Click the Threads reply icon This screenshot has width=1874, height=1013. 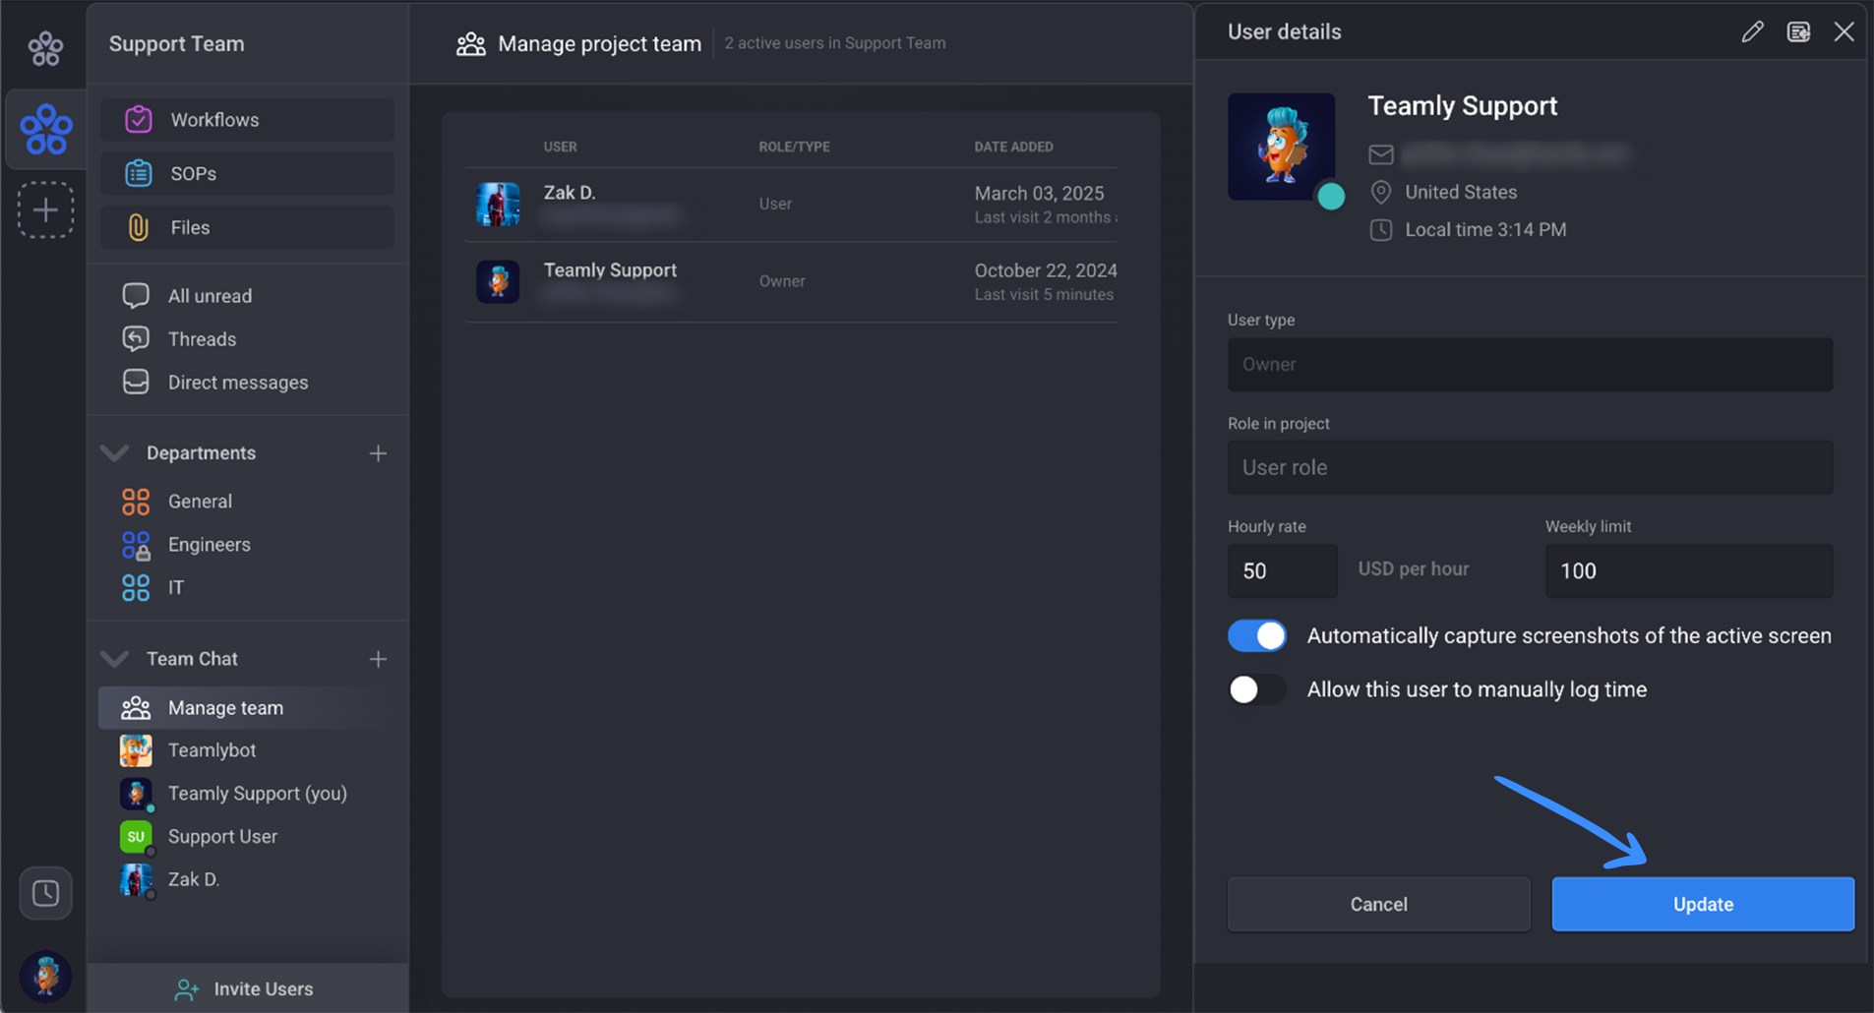pos(136,338)
